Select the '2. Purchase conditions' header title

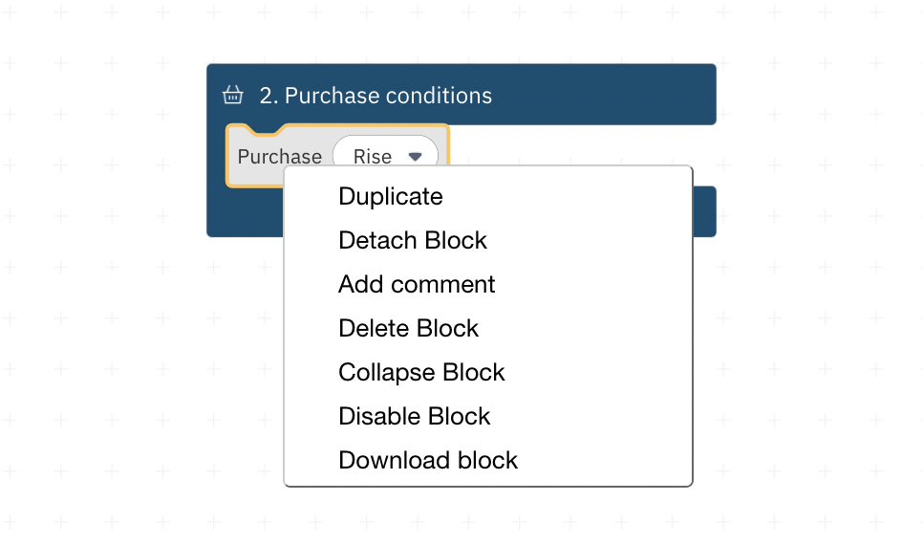coord(376,96)
